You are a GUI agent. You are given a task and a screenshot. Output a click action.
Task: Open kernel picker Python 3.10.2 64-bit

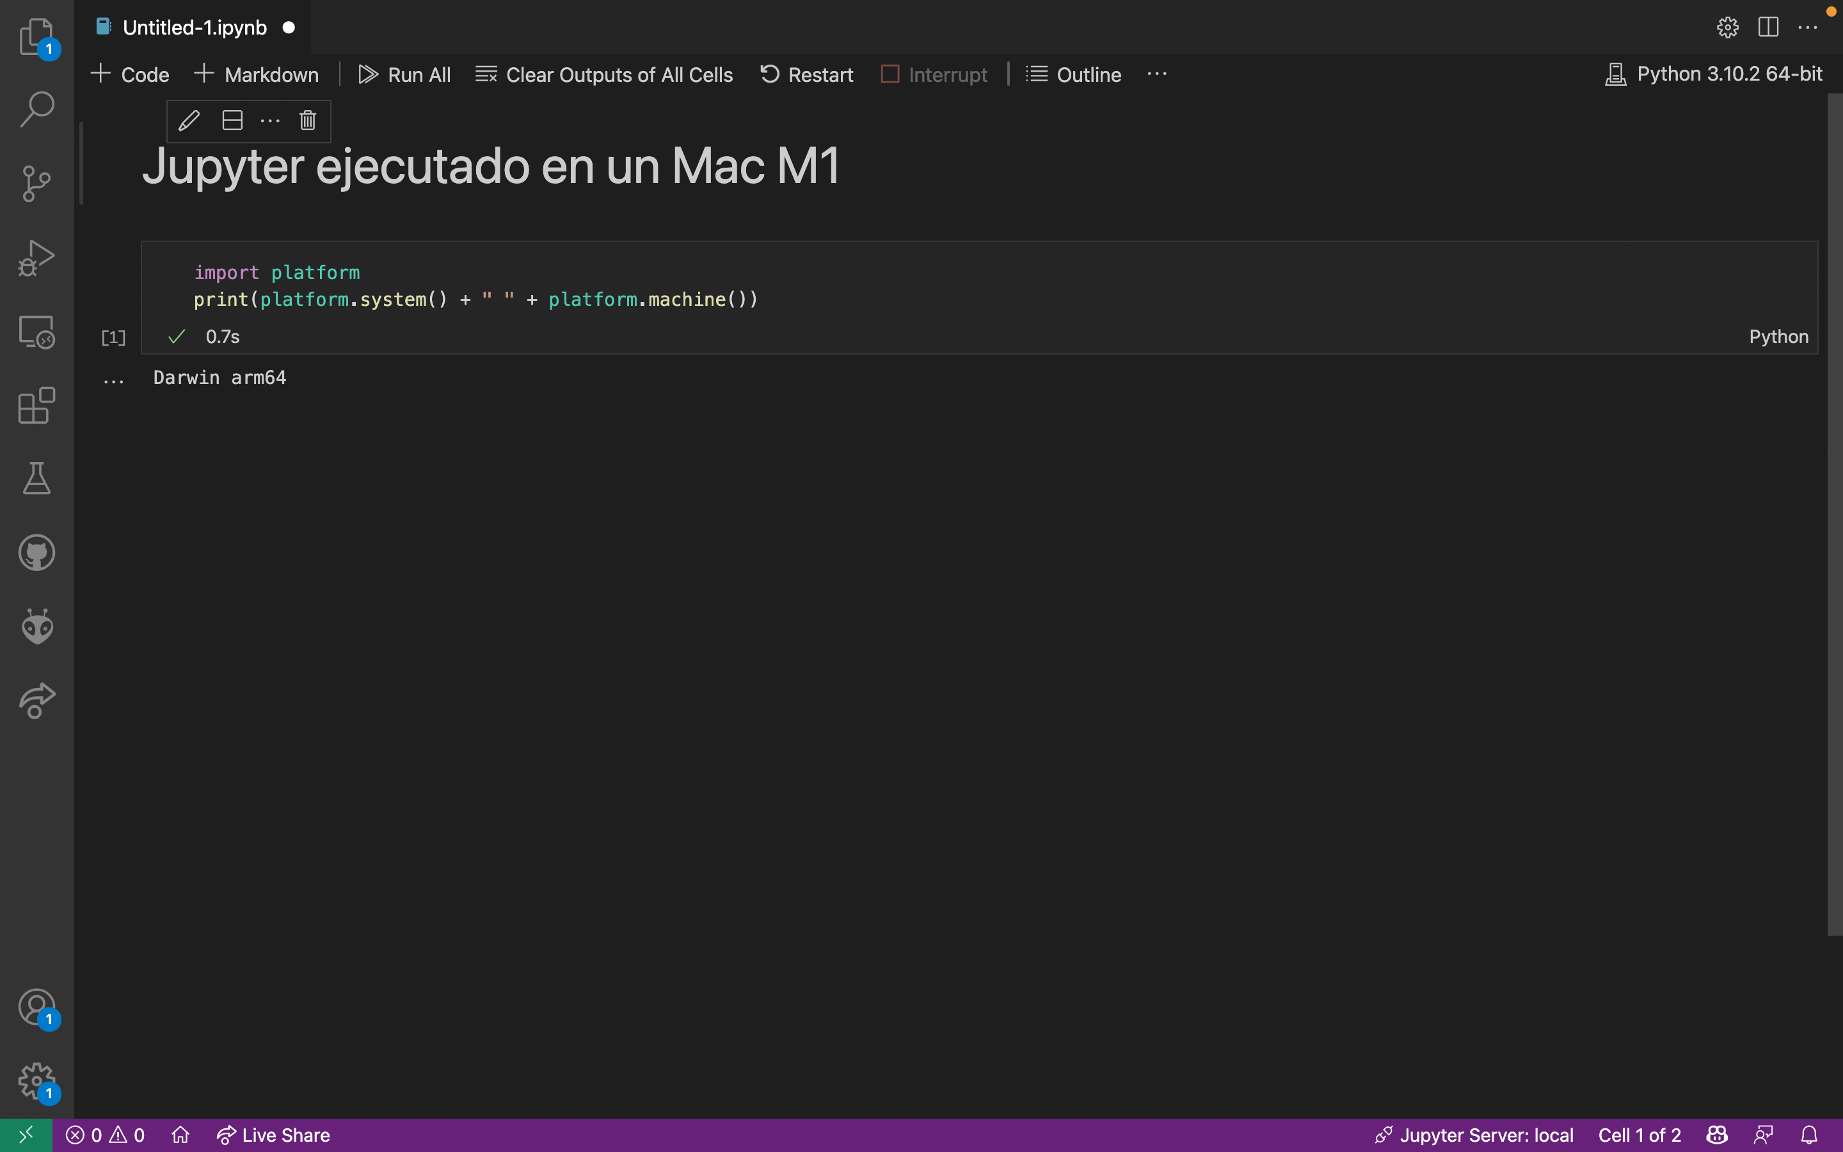(1714, 74)
